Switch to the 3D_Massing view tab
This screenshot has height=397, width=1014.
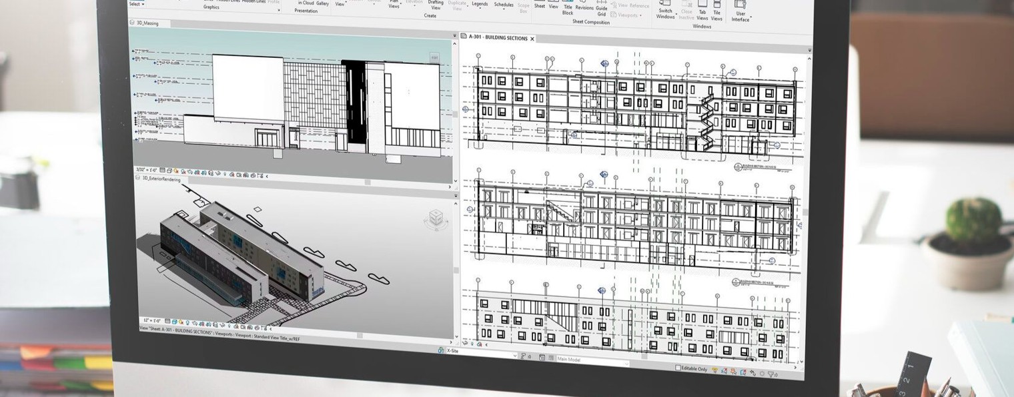(148, 23)
